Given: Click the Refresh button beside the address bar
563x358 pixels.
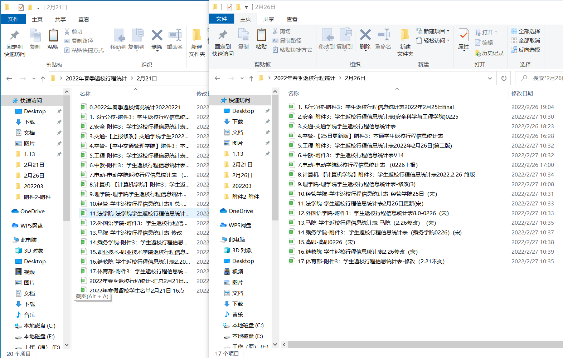Looking at the screenshot, I should [x=504, y=78].
